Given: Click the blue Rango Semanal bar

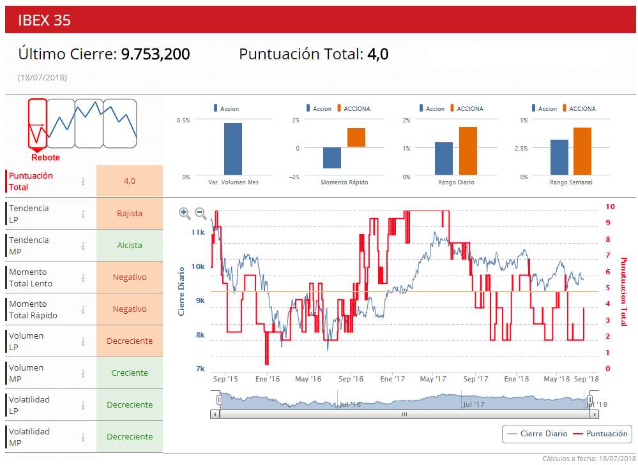Looking at the screenshot, I should tap(559, 158).
